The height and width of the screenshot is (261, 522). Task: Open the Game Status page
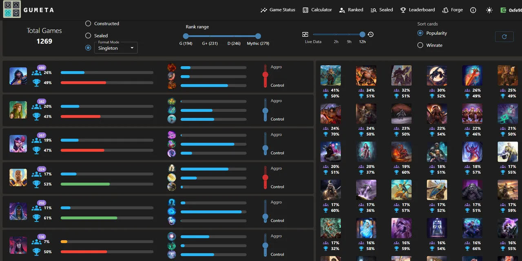coord(278,10)
